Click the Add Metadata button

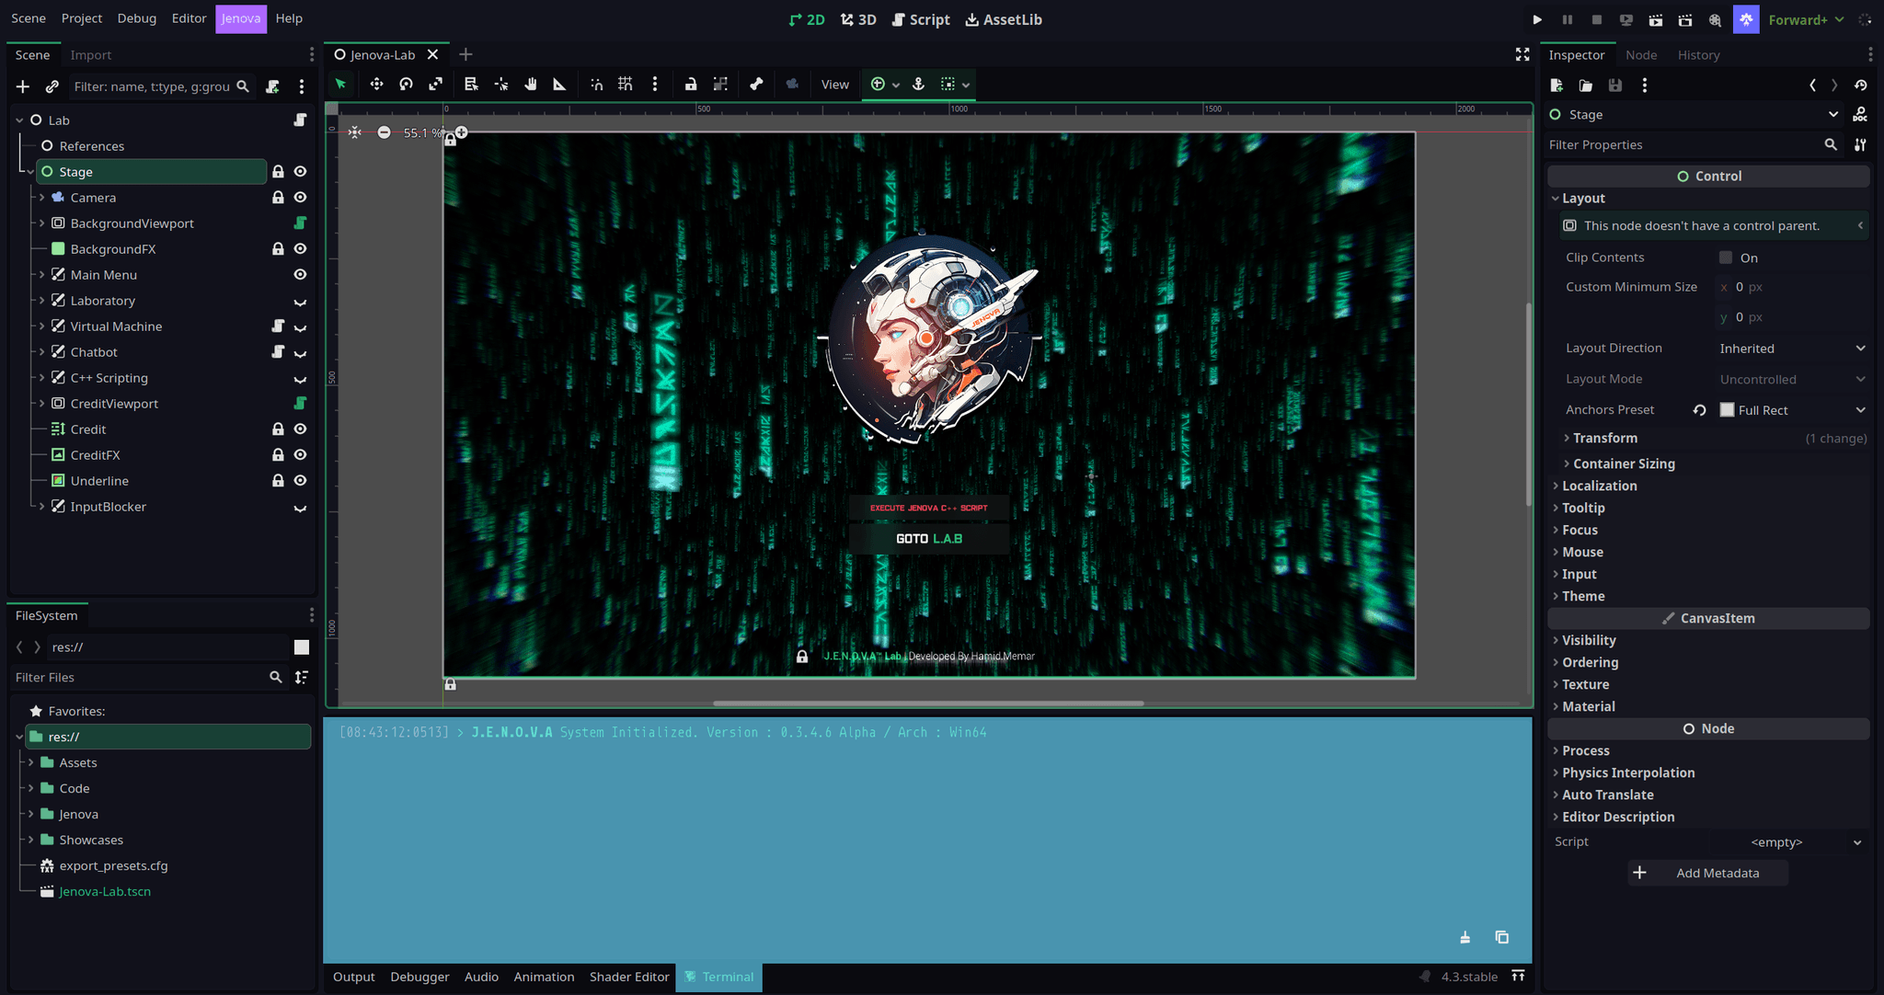(1708, 873)
